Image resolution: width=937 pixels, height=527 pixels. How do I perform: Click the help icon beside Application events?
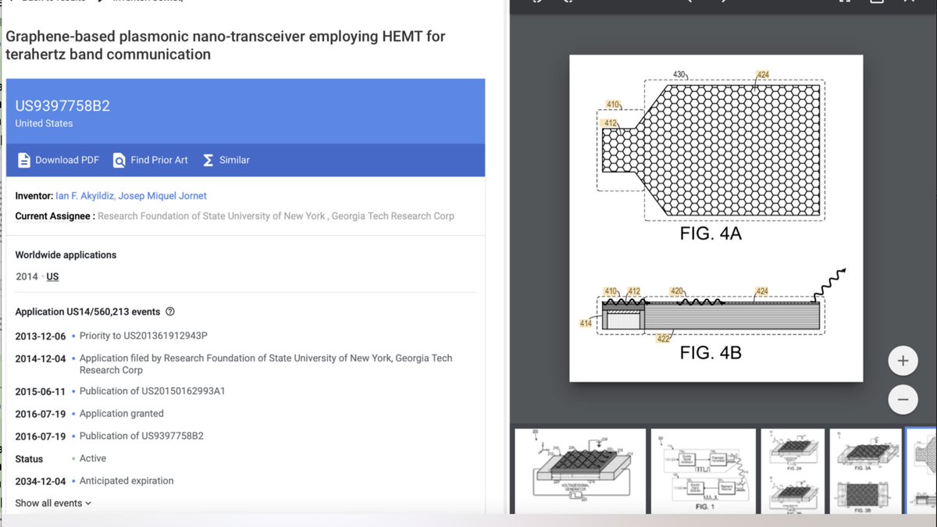(170, 312)
